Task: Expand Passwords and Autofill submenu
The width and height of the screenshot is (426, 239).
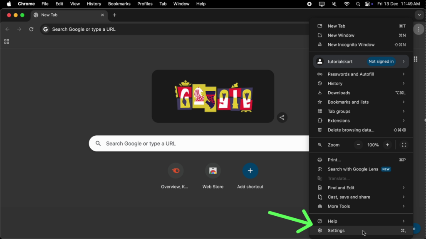Action: pyautogui.click(x=361, y=74)
